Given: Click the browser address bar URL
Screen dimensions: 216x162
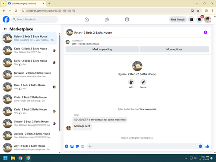Looking at the screenshot, I should pos(51,11).
